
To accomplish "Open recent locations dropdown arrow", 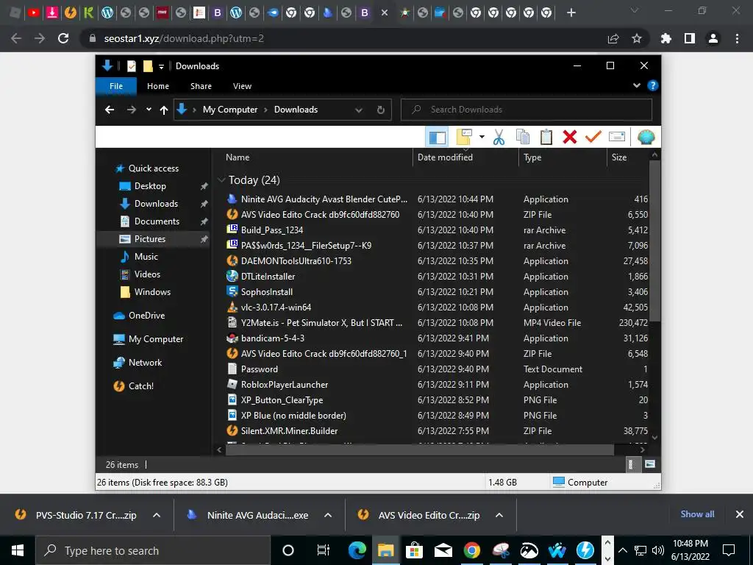I will point(149,110).
